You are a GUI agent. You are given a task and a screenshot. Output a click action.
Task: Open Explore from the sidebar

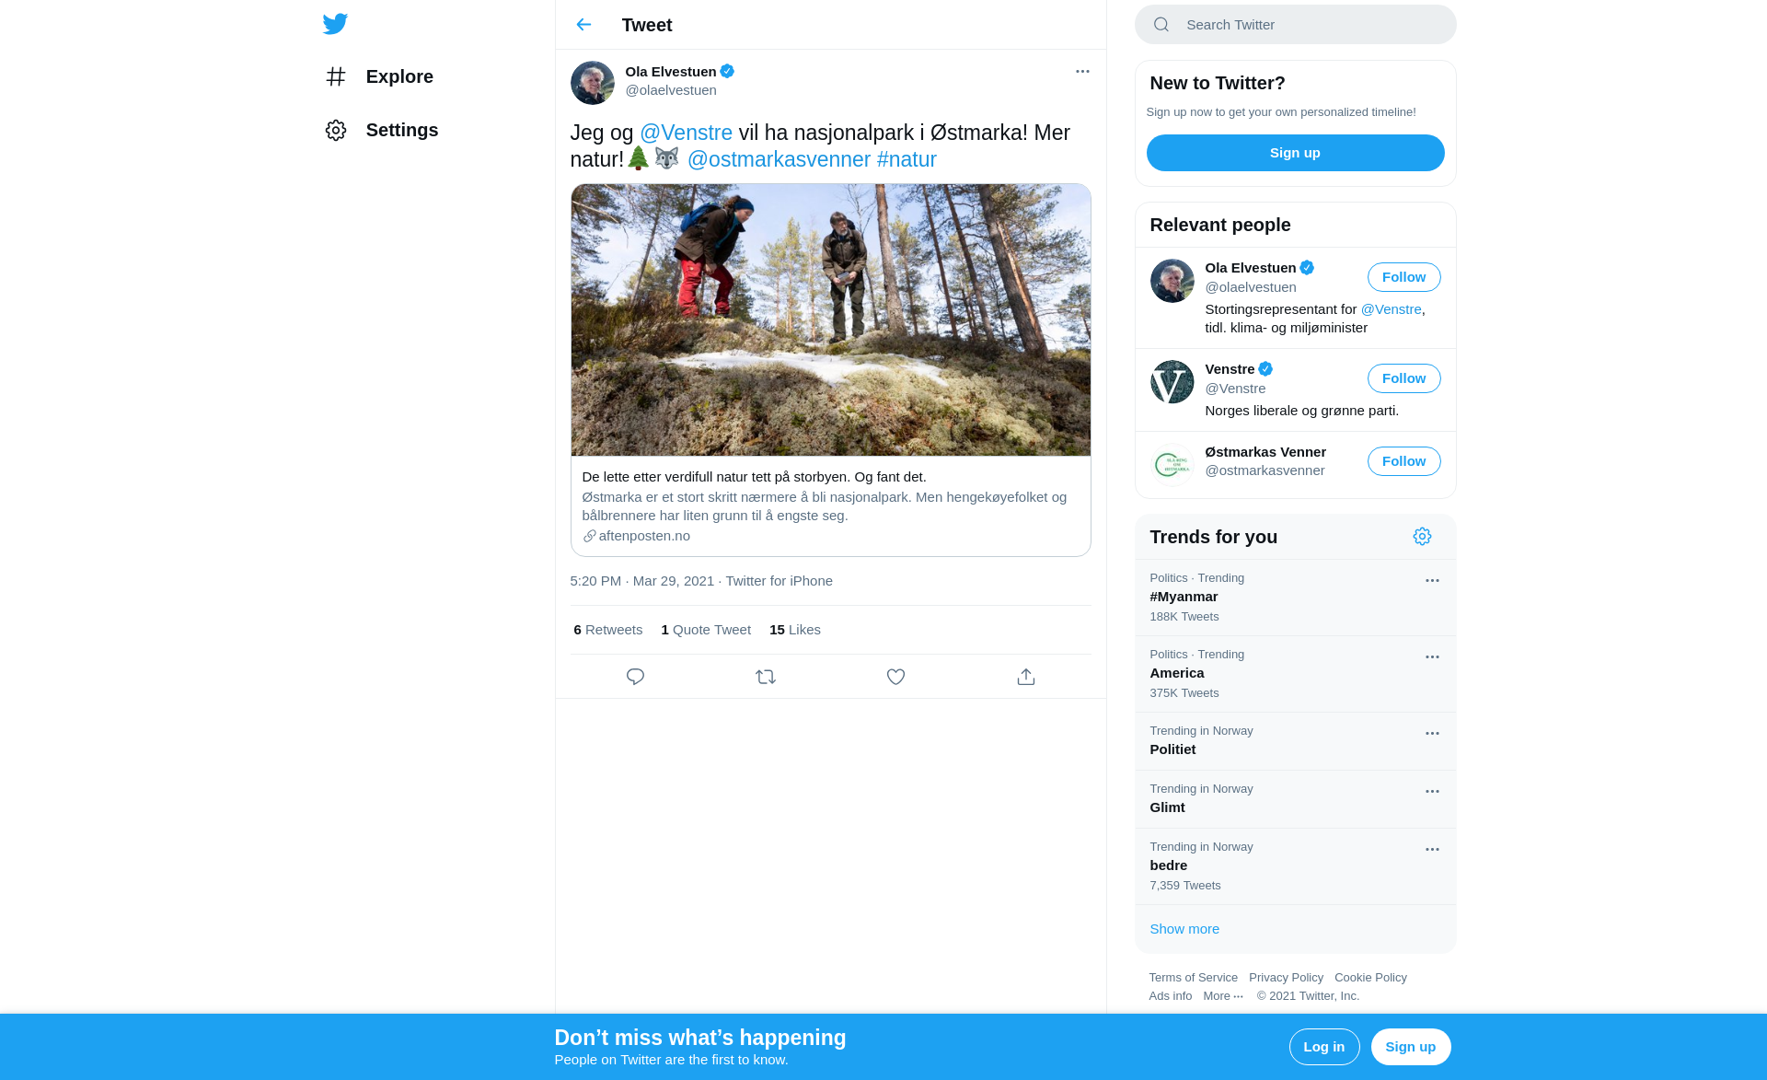[379, 76]
